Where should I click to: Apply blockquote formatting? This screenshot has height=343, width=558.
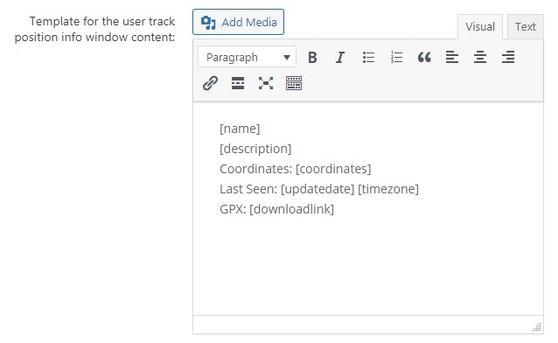point(424,57)
